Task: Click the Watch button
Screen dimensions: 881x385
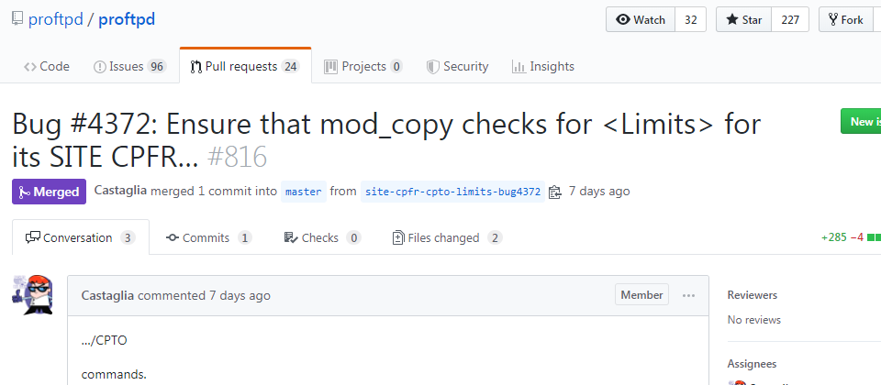Action: coord(640,19)
